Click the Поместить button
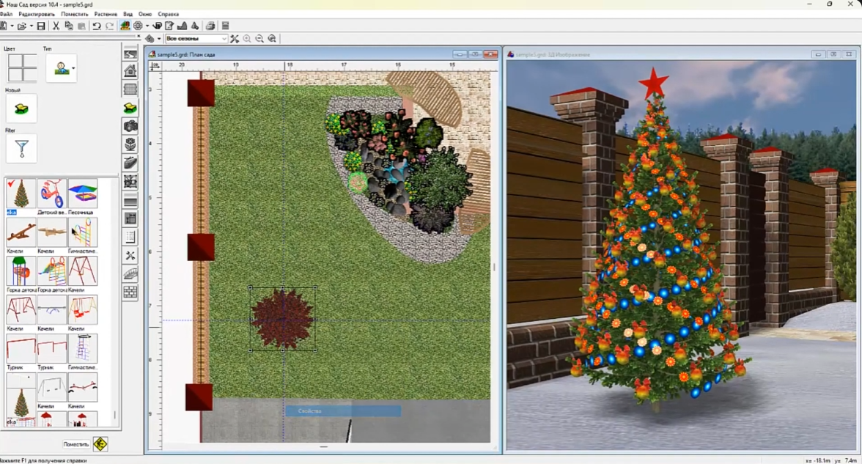The height and width of the screenshot is (464, 862). coord(76,444)
